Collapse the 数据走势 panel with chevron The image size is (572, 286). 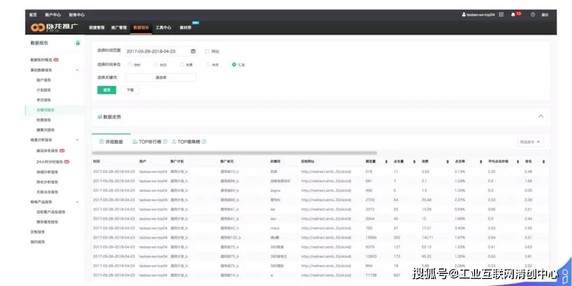(541, 117)
